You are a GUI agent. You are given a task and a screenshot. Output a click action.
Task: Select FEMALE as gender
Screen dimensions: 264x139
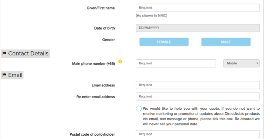pyautogui.click(x=164, y=42)
